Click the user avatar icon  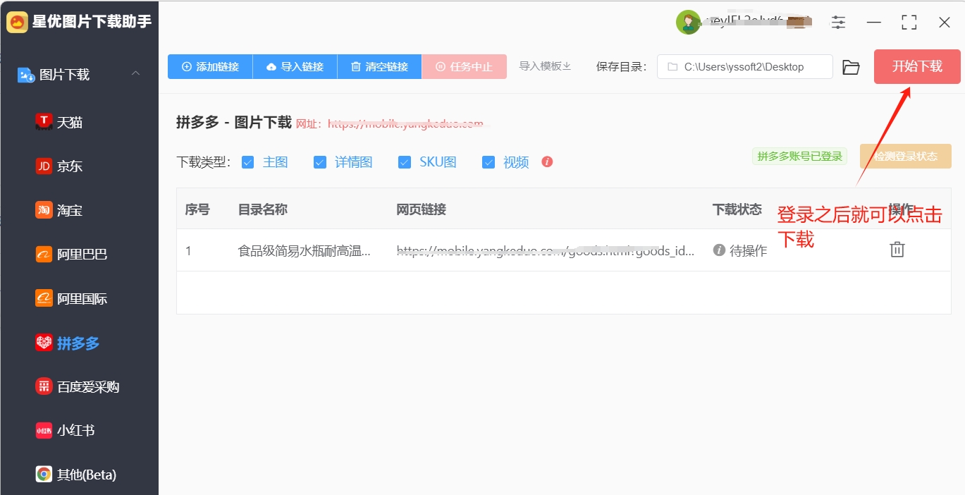click(x=688, y=23)
